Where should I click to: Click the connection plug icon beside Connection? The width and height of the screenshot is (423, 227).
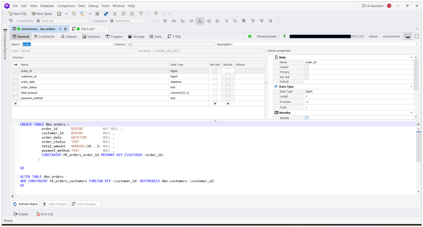[x=11, y=21]
